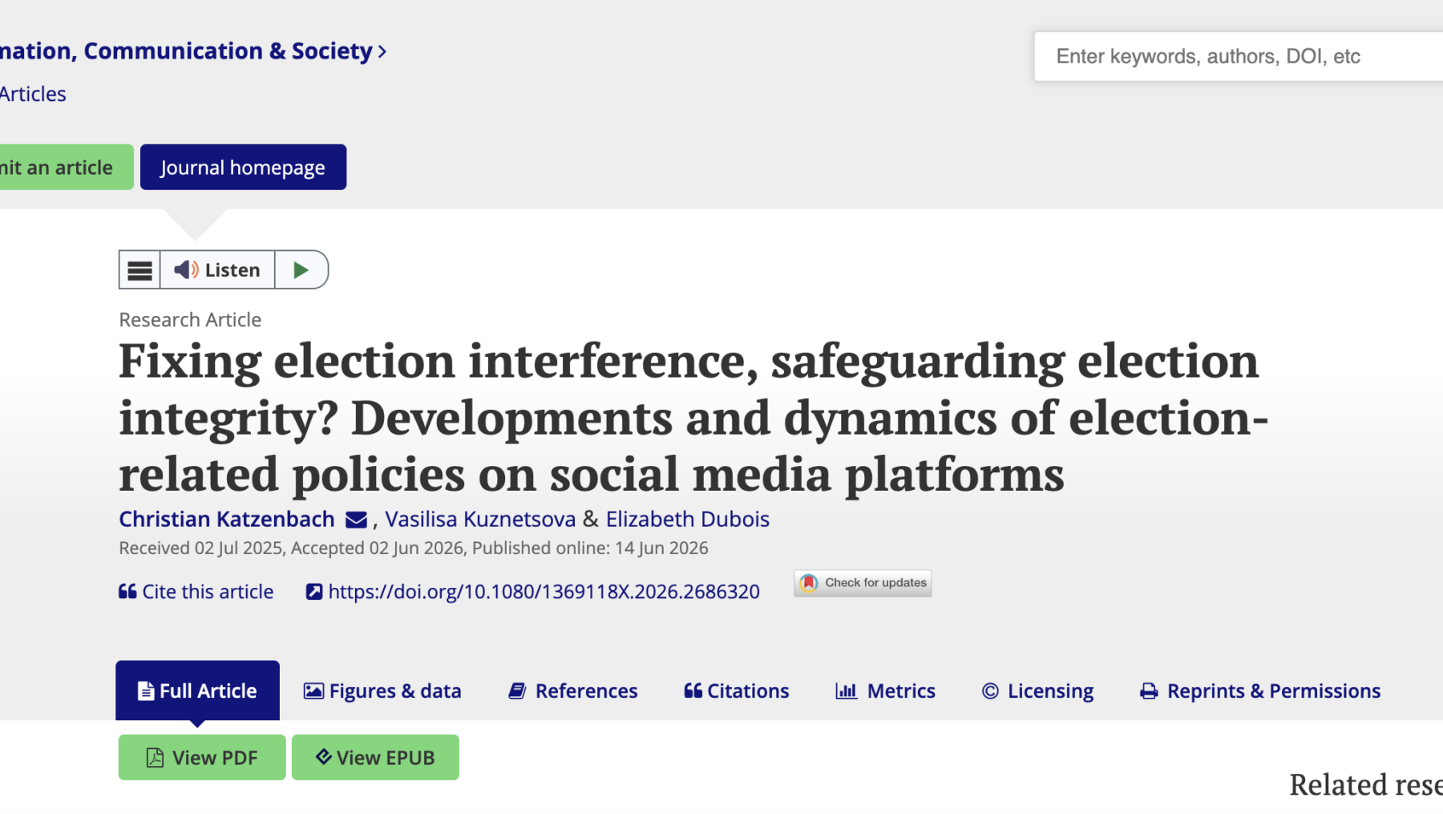Click the Research Article label

tap(190, 320)
